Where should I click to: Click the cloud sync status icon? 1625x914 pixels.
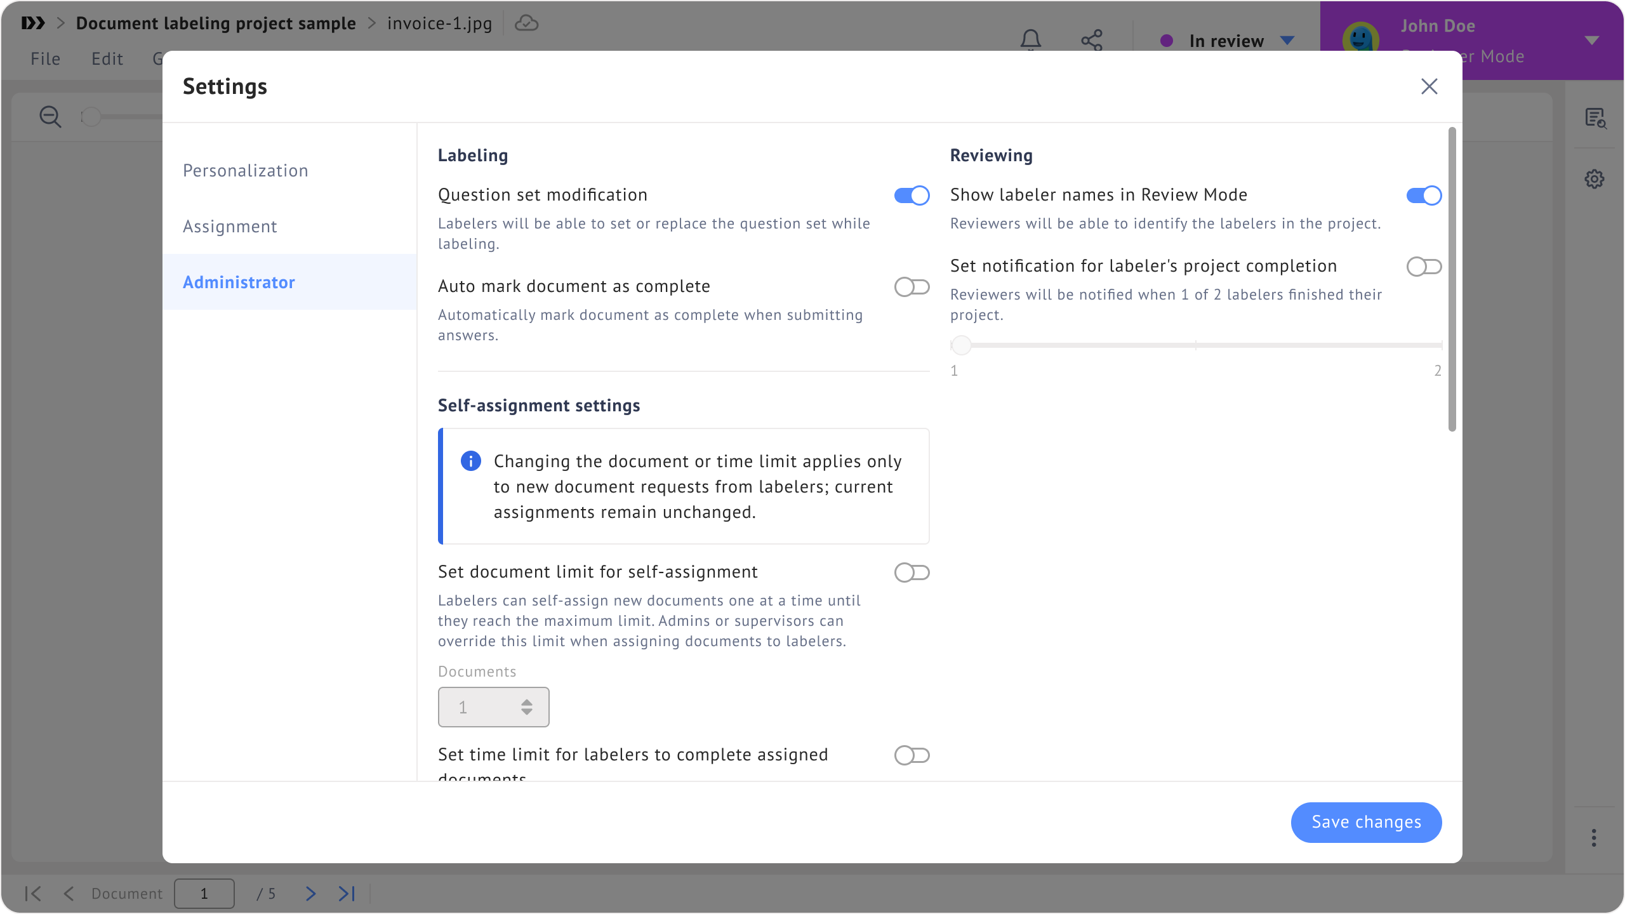(526, 23)
